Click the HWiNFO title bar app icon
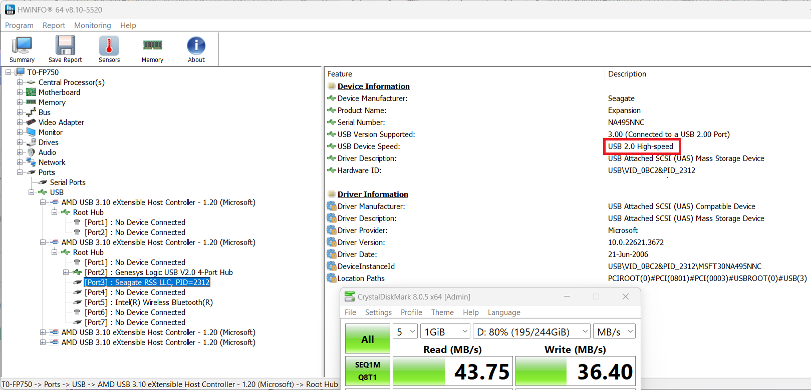Viewport: 811px width, 390px height. tap(10, 9)
